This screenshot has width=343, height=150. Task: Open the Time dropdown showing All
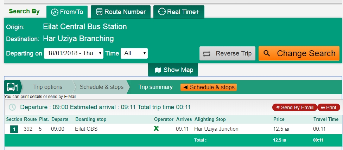pyautogui.click(x=134, y=53)
